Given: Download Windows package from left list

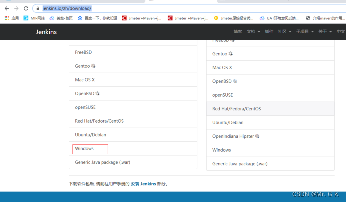Looking at the screenshot, I should point(133,148).
